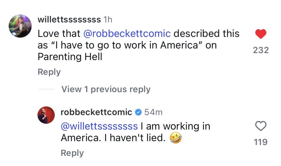This screenshot has height=166, width=281.
Task: Reply to robbeckettcomic's comment
Action: (x=72, y=153)
